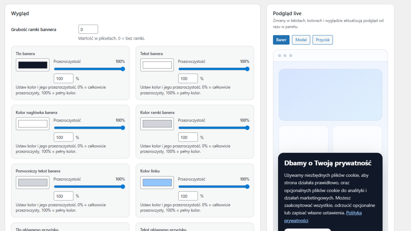The height and width of the screenshot is (231, 411).
Task: Open the Kolor linku color swatch
Action: 157,183
